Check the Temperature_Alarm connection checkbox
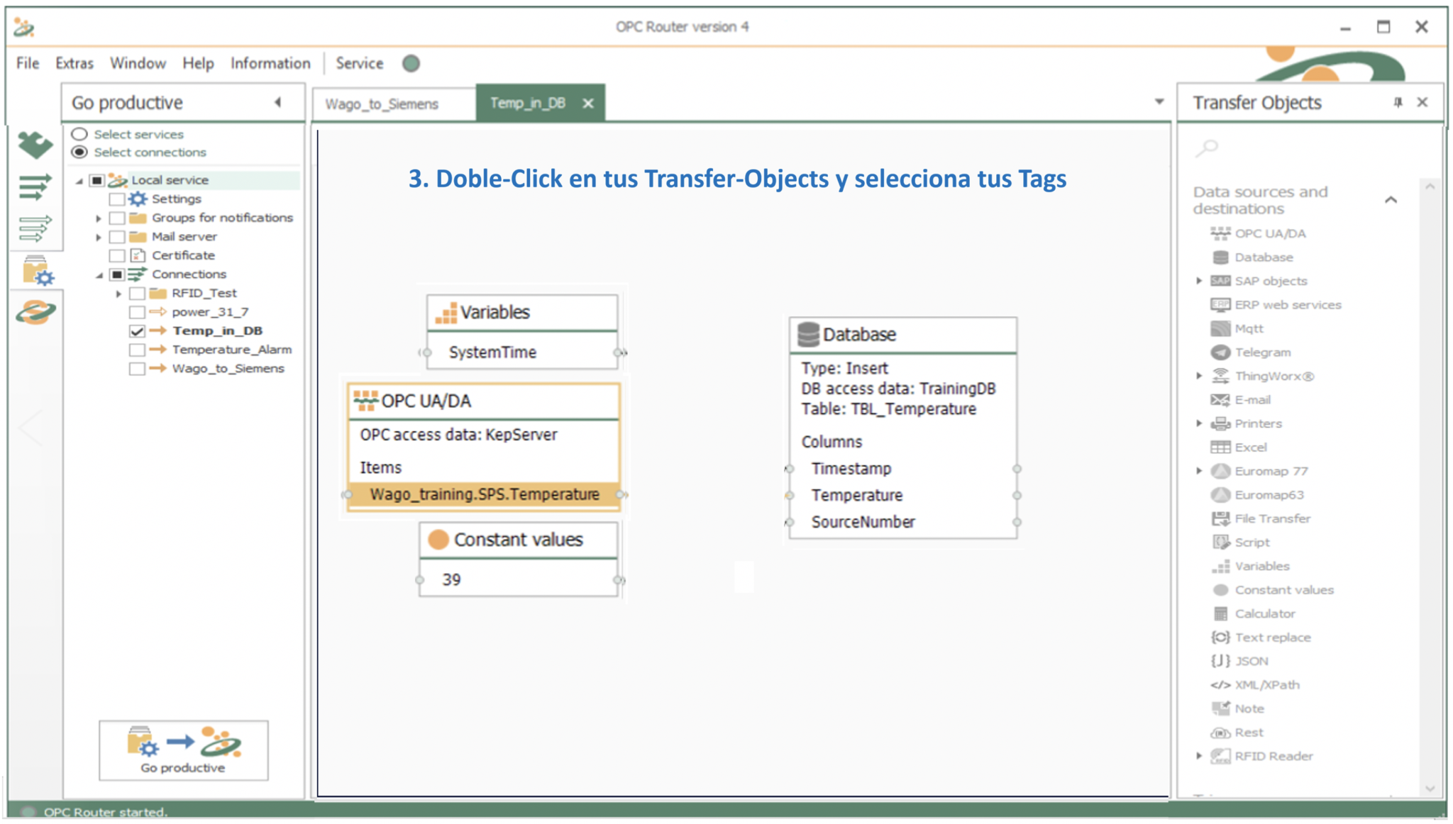1453x824 pixels. coord(137,350)
